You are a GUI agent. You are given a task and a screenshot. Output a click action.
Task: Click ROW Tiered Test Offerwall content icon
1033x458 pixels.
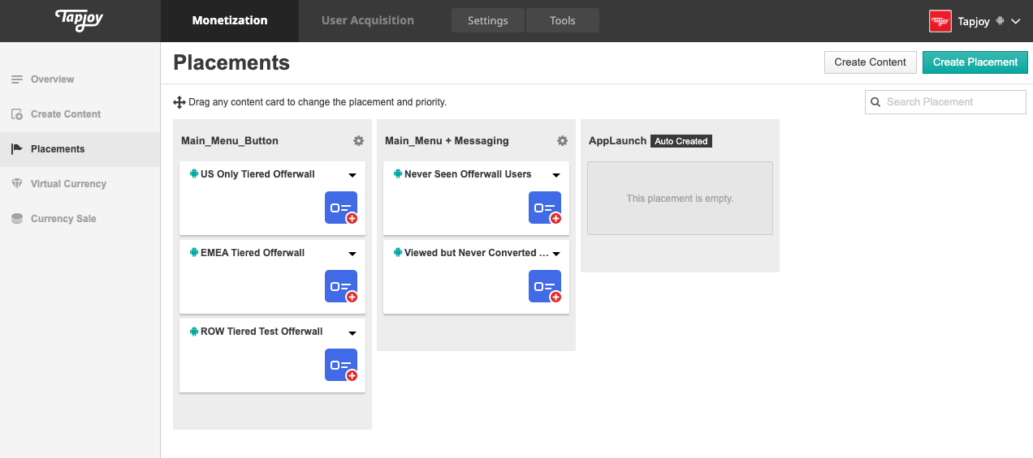coord(341,365)
